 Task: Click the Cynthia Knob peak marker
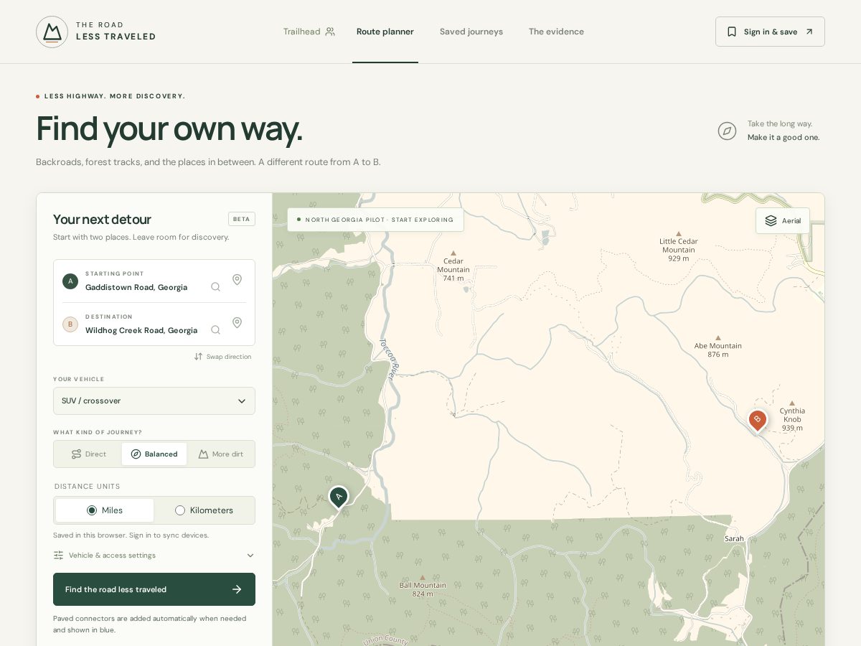tap(792, 403)
